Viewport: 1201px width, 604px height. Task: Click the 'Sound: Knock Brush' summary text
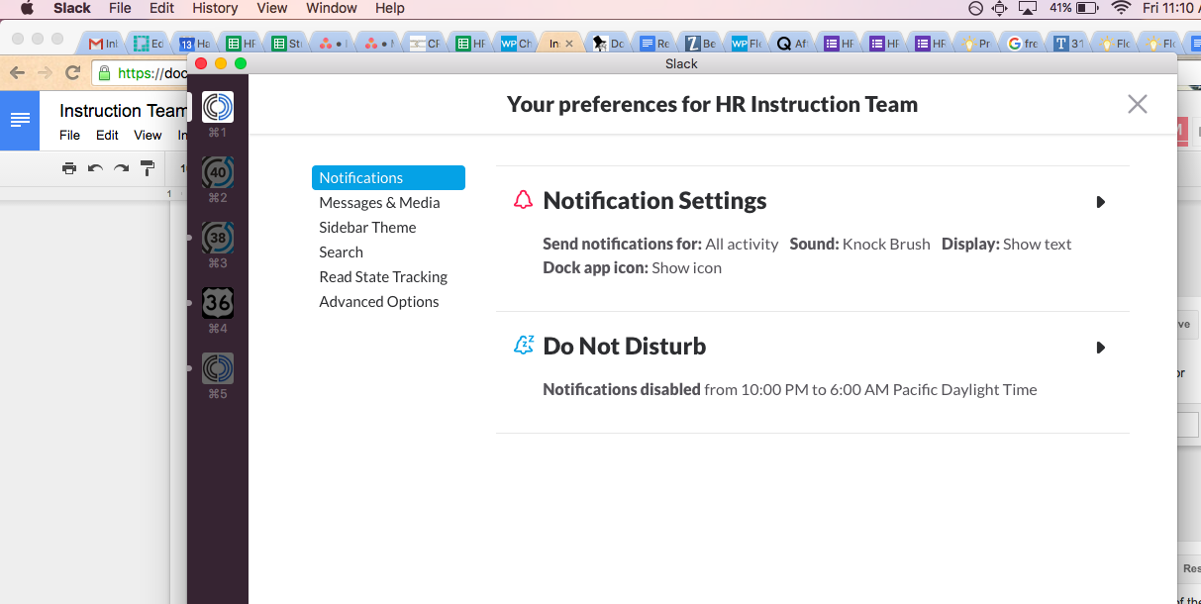click(859, 244)
